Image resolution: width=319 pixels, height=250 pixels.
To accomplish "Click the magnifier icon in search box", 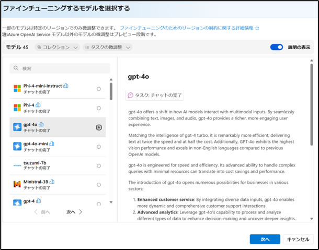I will pyautogui.click(x=16, y=68).
